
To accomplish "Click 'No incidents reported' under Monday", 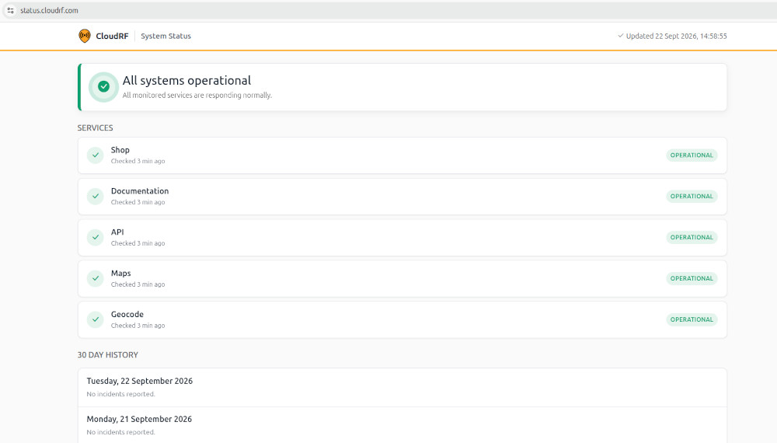I will click(x=121, y=432).
